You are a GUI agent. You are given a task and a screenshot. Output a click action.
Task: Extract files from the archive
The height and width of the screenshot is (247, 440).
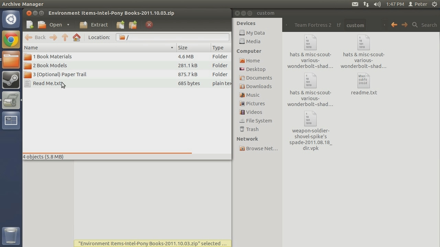tap(94, 25)
